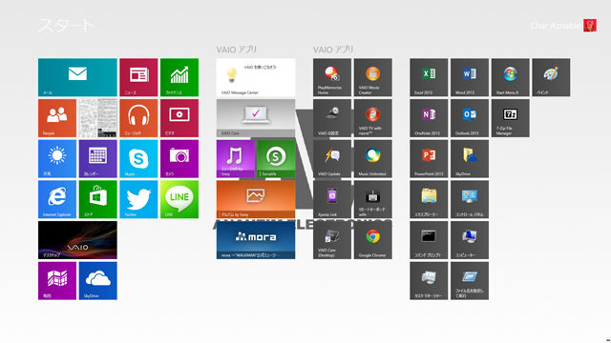Open the Control Panel tile
This screenshot has width=611, height=343.
pos(470,199)
